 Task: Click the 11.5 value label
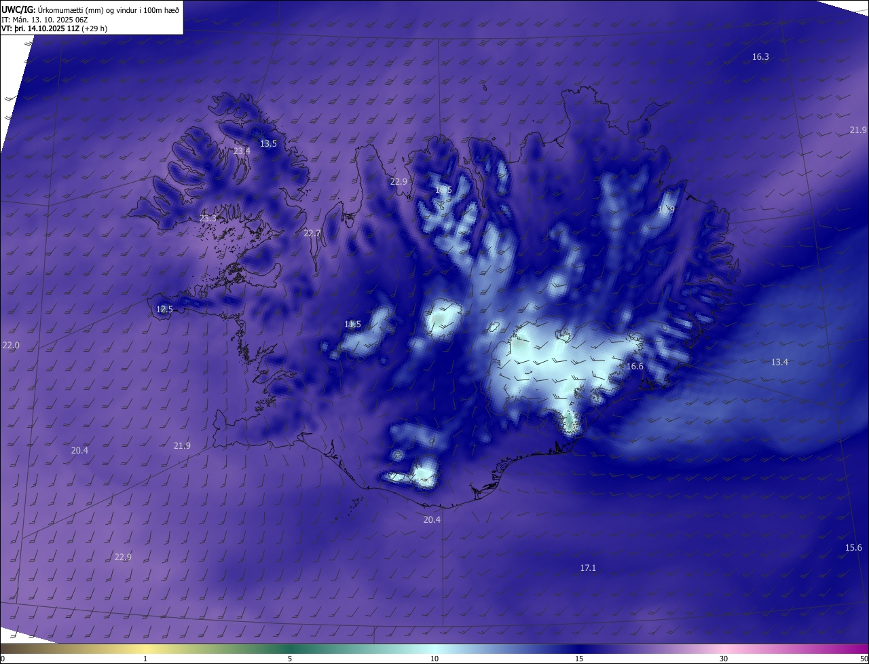(352, 325)
